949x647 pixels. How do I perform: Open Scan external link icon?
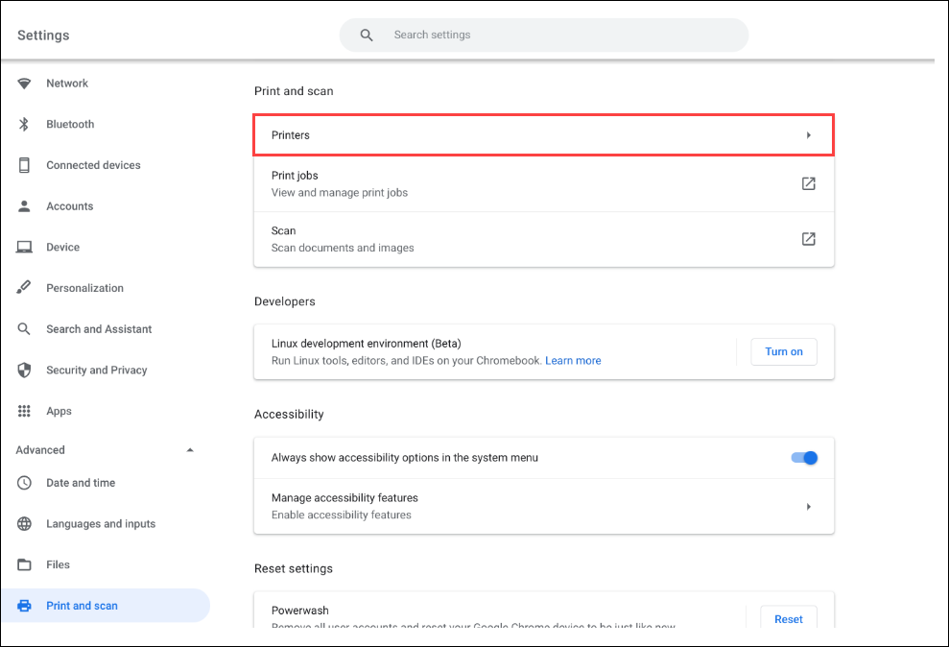808,239
